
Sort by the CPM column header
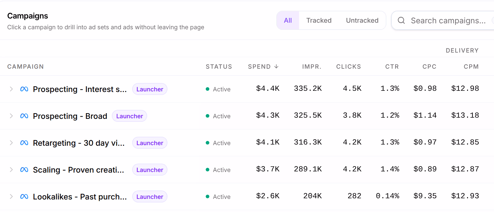471,67
